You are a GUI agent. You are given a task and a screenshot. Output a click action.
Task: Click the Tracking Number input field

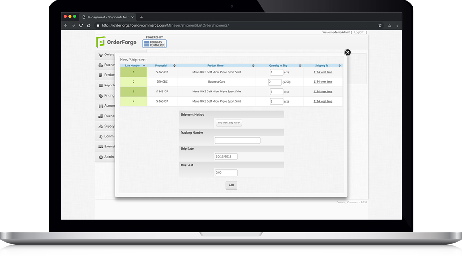[237, 141]
